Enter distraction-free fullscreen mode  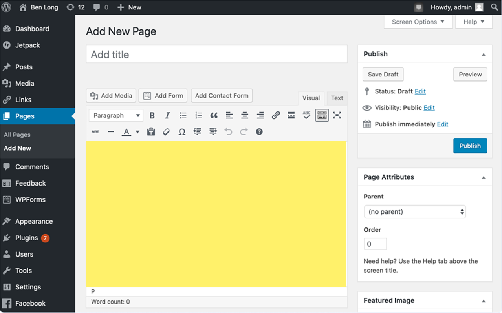tap(337, 115)
